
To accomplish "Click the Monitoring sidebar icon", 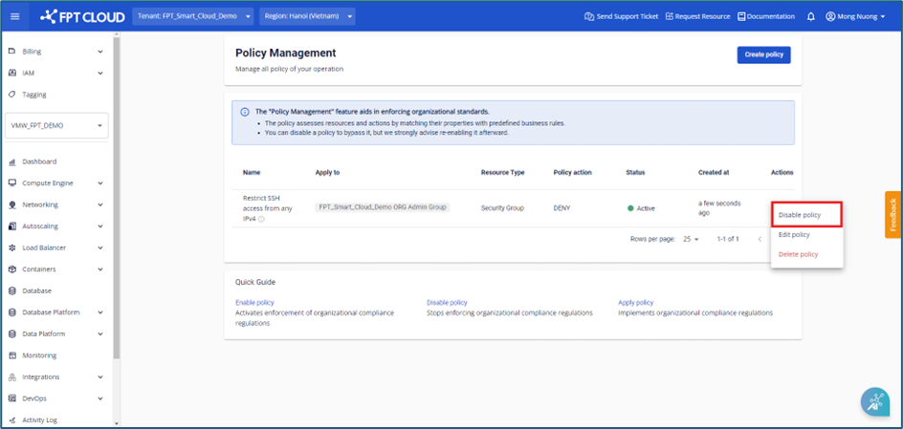I will point(12,355).
